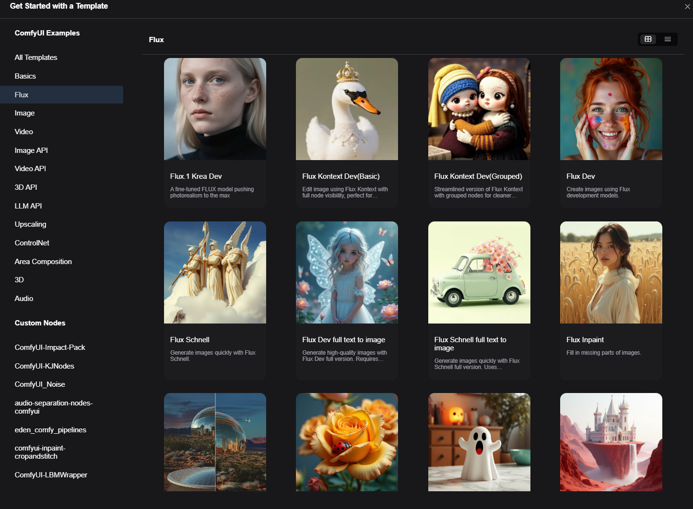Open Flux.1 Krea Dev freckled woman thumbnail

coord(215,109)
